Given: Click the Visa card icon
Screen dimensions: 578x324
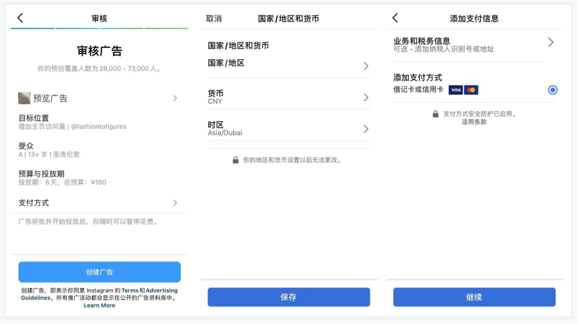Looking at the screenshot, I should click(455, 90).
